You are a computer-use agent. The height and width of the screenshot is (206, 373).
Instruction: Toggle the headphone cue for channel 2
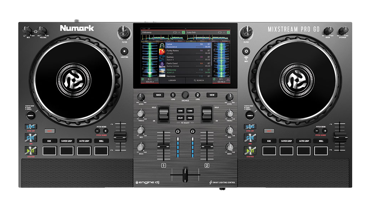193,131
